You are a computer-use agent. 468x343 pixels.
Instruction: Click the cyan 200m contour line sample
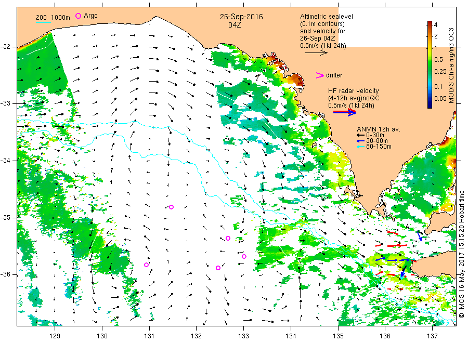coord(43,22)
